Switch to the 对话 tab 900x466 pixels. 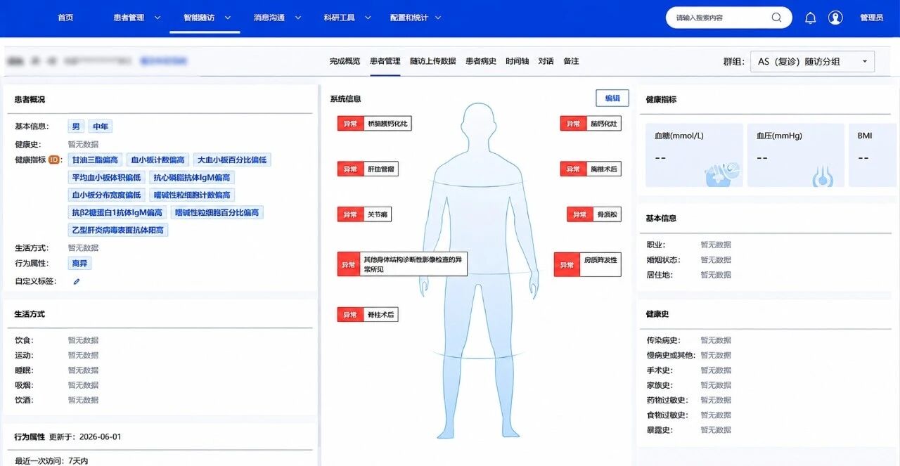(x=546, y=61)
